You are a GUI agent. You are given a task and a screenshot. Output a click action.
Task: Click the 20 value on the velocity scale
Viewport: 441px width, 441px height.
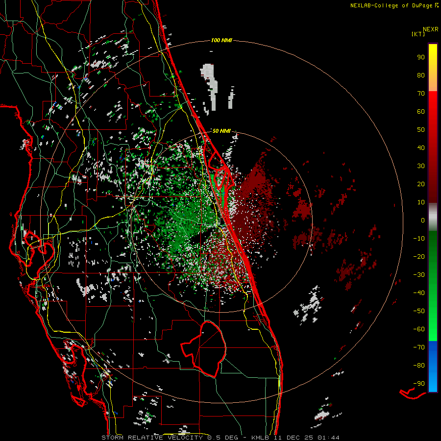[x=421, y=184]
